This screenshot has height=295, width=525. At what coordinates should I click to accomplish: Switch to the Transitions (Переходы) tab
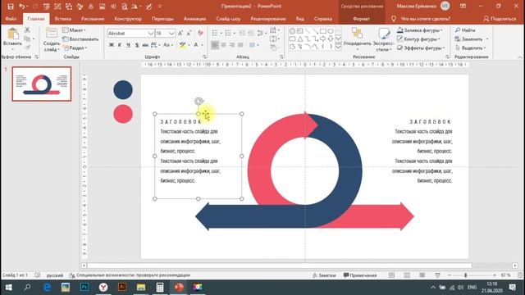tap(162, 19)
